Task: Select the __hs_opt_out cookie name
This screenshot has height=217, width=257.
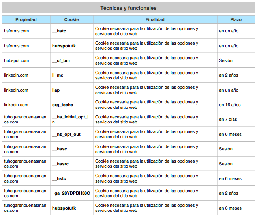Action: [66, 134]
